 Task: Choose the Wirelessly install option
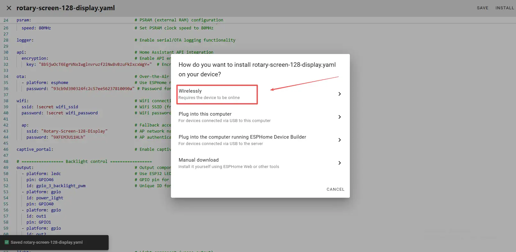217,94
